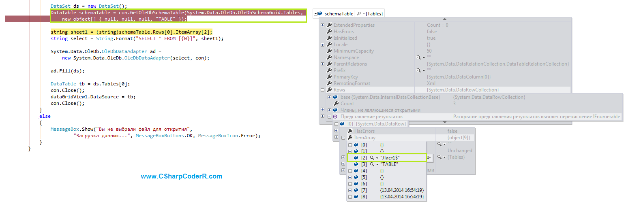This screenshot has width=626, height=204.
Task: Open text visualizer for "Лист1$" value
Action: 372,157
